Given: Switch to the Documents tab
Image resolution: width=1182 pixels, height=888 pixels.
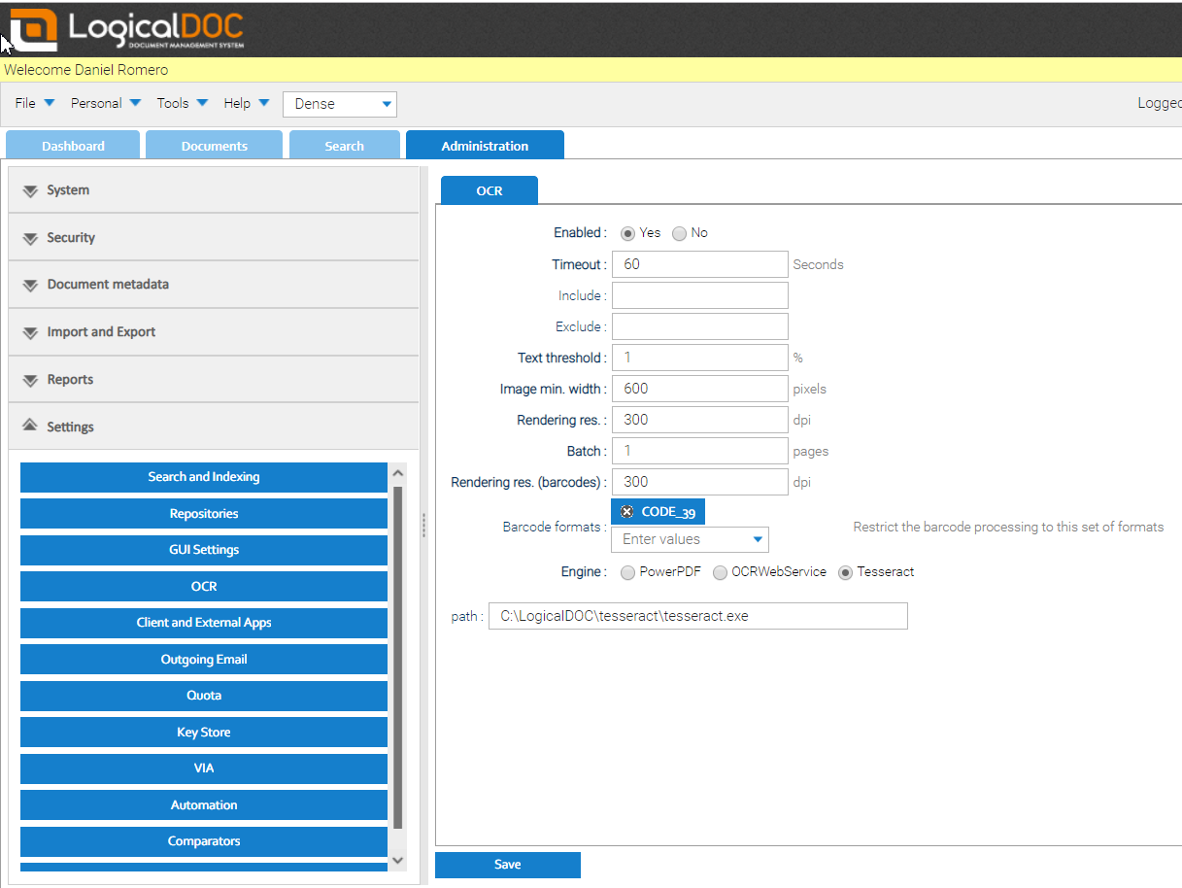Looking at the screenshot, I should click(214, 145).
